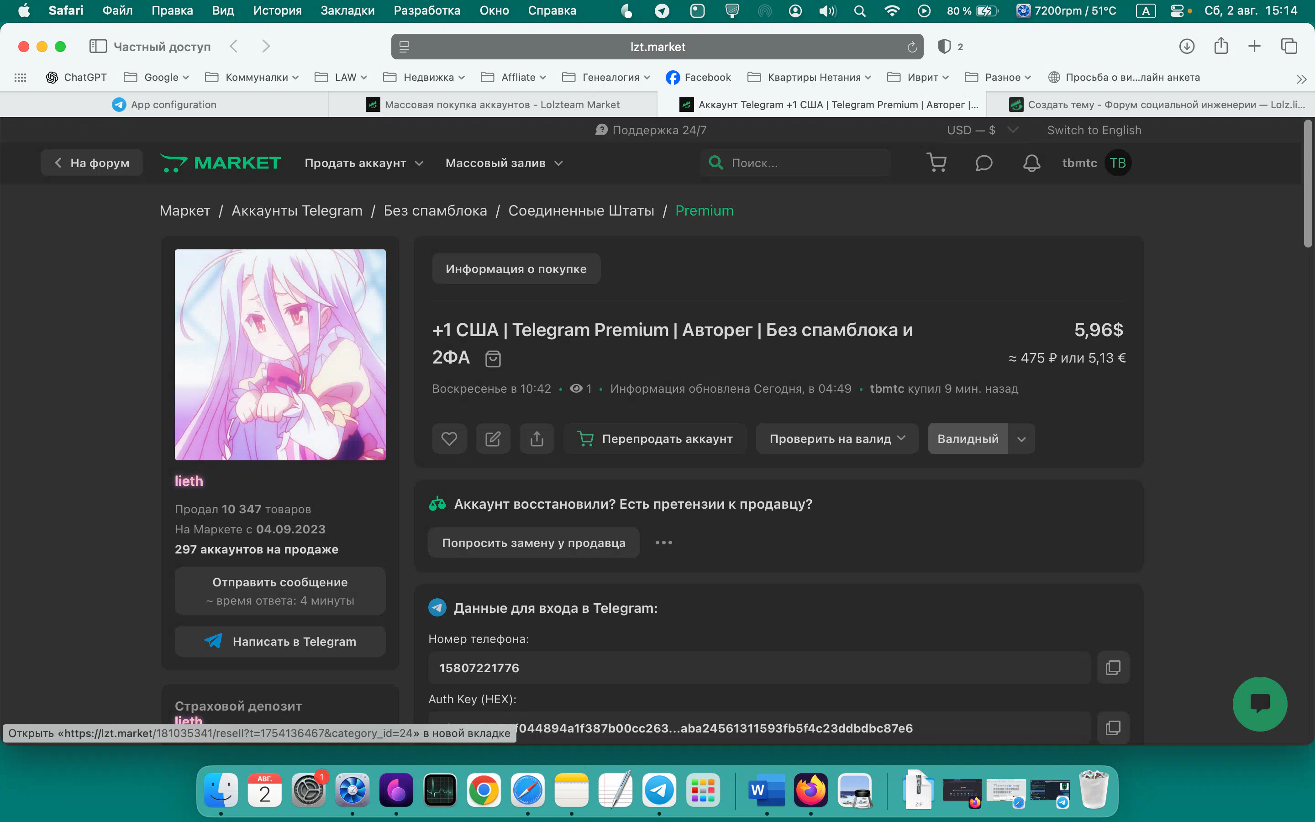Open arrow next to Валидный status
Viewport: 1315px width, 822px height.
pyautogui.click(x=1021, y=439)
